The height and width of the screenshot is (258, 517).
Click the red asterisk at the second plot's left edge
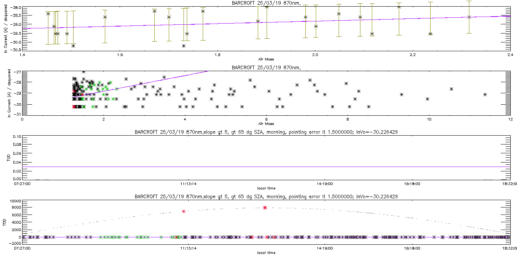pyautogui.click(x=74, y=107)
